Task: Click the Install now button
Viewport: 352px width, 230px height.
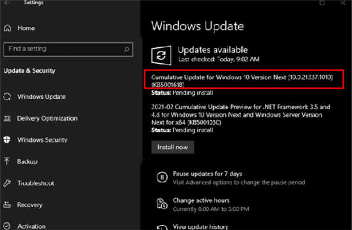Action: [x=173, y=147]
